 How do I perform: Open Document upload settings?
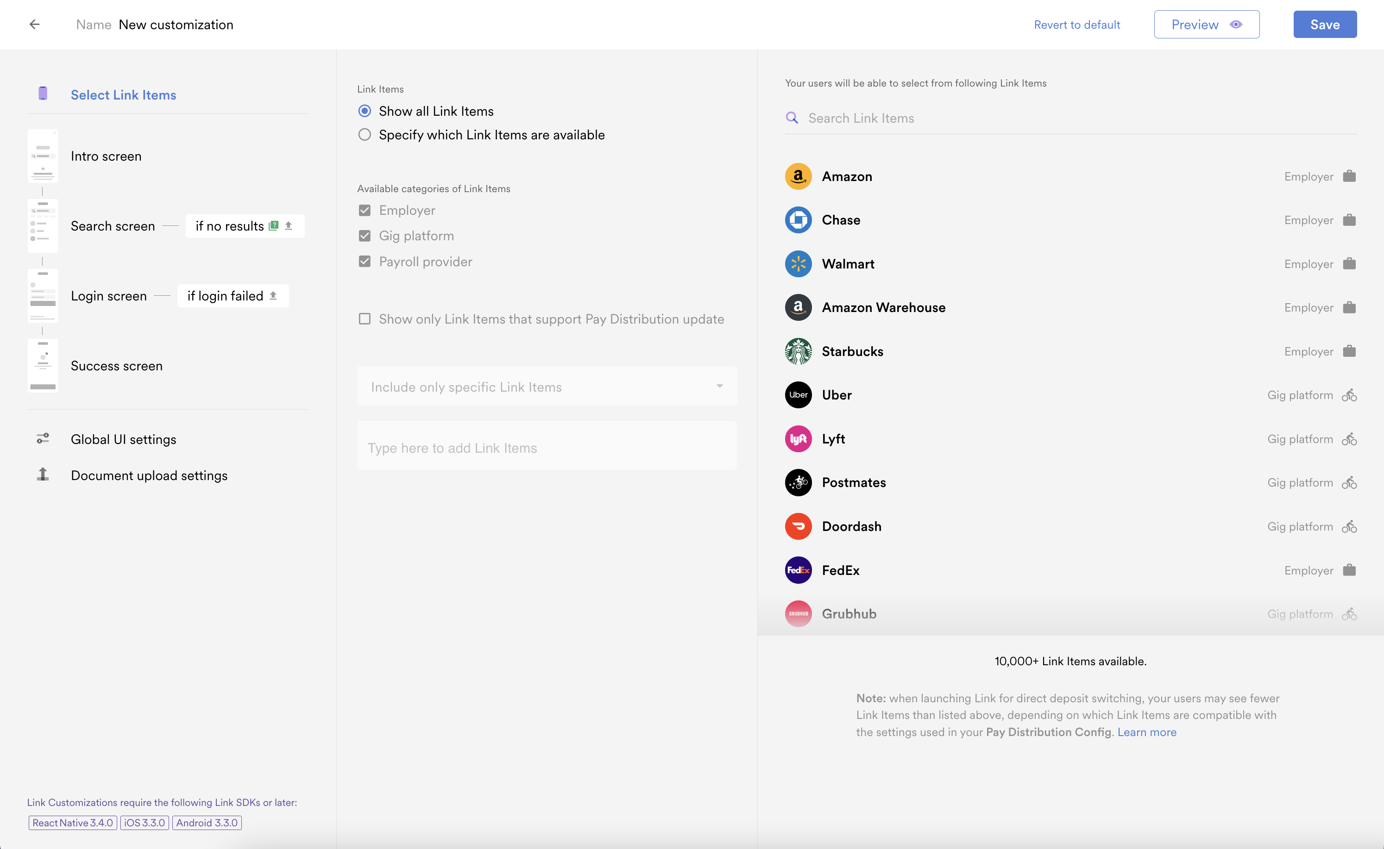click(150, 475)
